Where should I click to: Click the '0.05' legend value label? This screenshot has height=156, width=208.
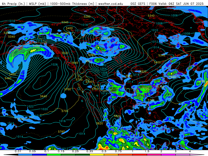point(32,151)
